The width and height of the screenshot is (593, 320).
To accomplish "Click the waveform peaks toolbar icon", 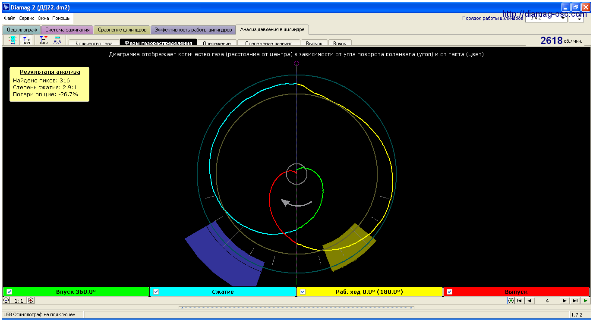I will pyautogui.click(x=57, y=40).
